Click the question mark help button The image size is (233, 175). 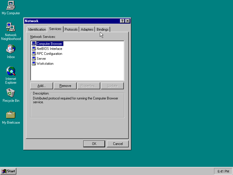pyautogui.click(x=122, y=21)
